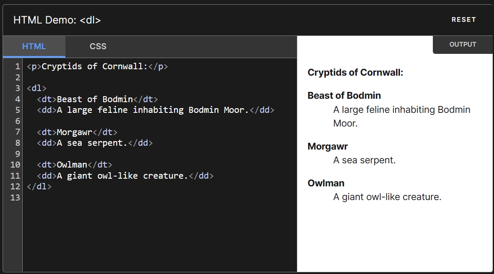Click empty line 13 in the editor
494x274 pixels.
(128, 197)
